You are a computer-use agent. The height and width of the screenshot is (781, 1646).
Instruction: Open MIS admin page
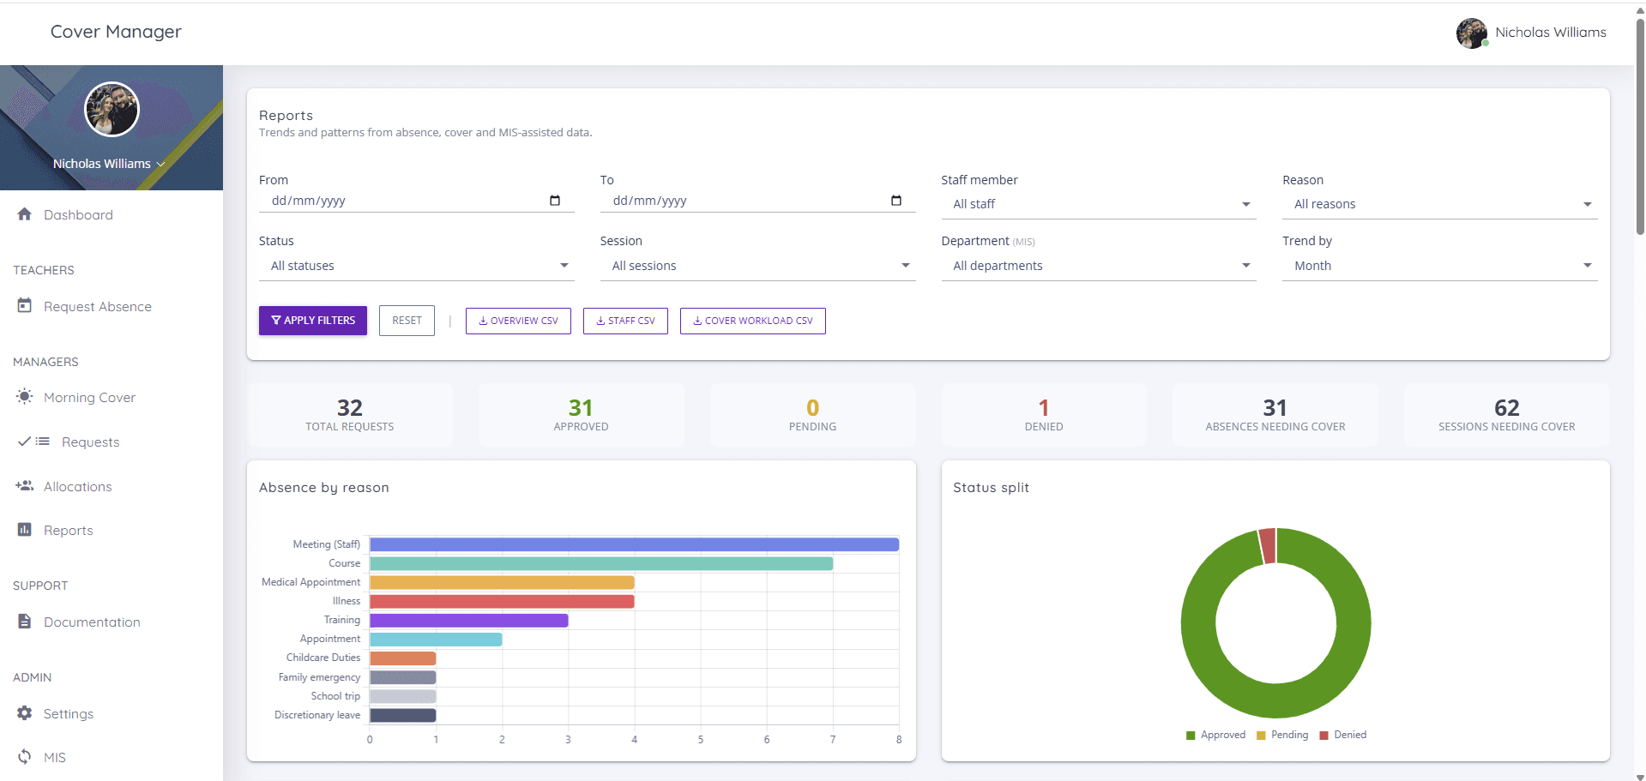(x=55, y=758)
